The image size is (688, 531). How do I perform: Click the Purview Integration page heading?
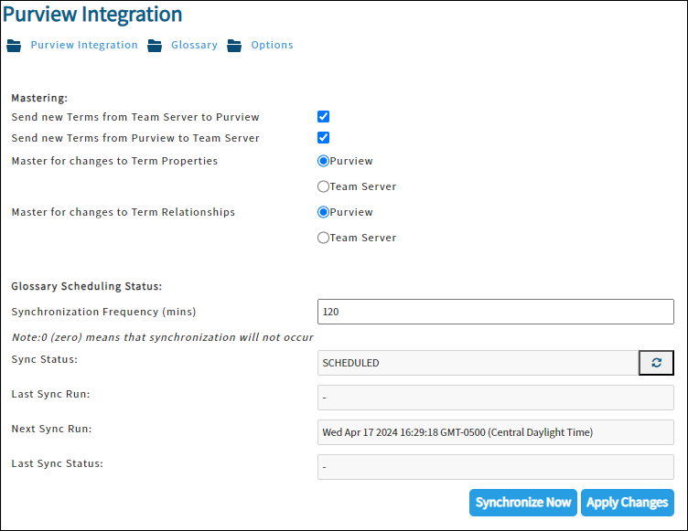coord(92,14)
